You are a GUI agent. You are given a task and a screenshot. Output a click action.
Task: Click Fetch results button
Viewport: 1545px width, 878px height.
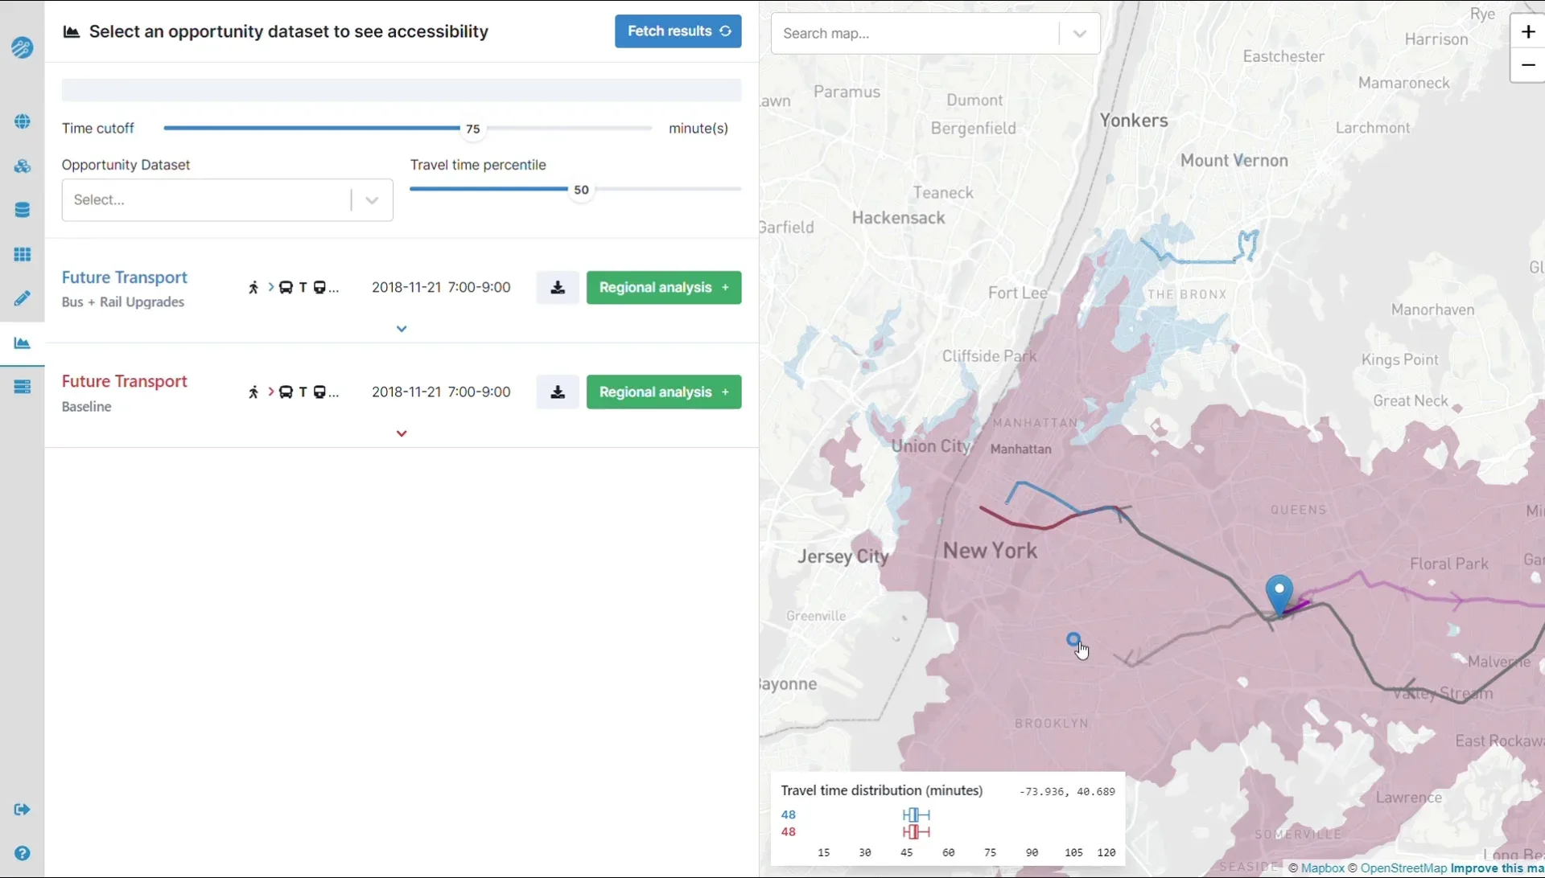[x=678, y=31]
